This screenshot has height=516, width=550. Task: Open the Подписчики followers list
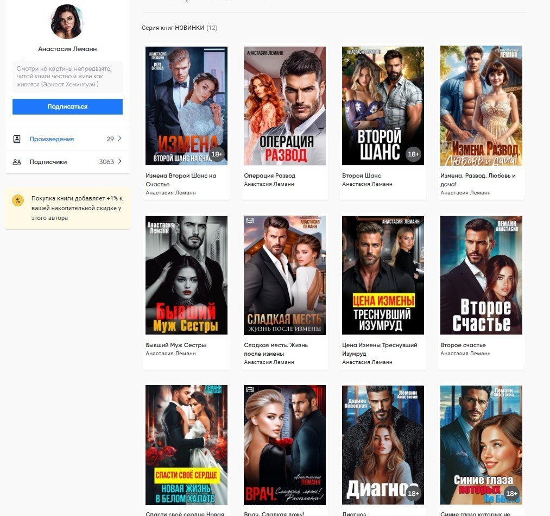[x=48, y=162]
